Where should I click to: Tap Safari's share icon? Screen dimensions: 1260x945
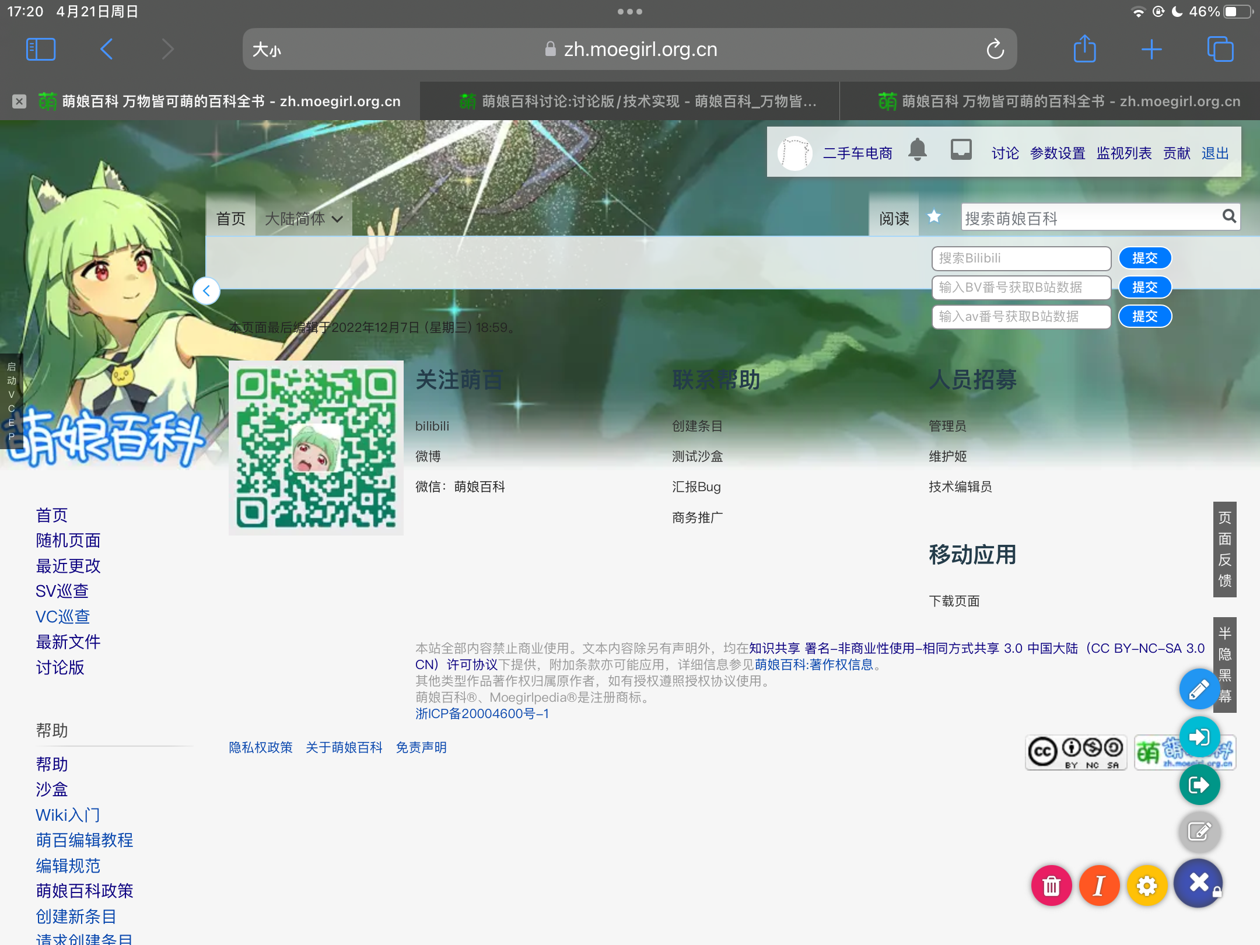tap(1084, 49)
